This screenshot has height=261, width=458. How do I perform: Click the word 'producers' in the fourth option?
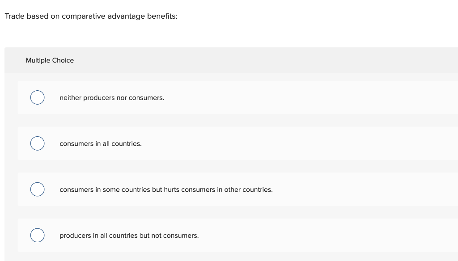[x=75, y=236]
